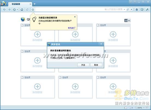Expand the zoom dropdown arrow in status bar
Viewport: 151px width, 110px height.
144,108
